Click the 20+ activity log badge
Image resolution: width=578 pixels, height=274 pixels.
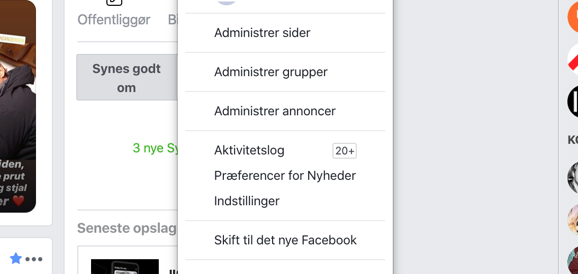(x=345, y=151)
